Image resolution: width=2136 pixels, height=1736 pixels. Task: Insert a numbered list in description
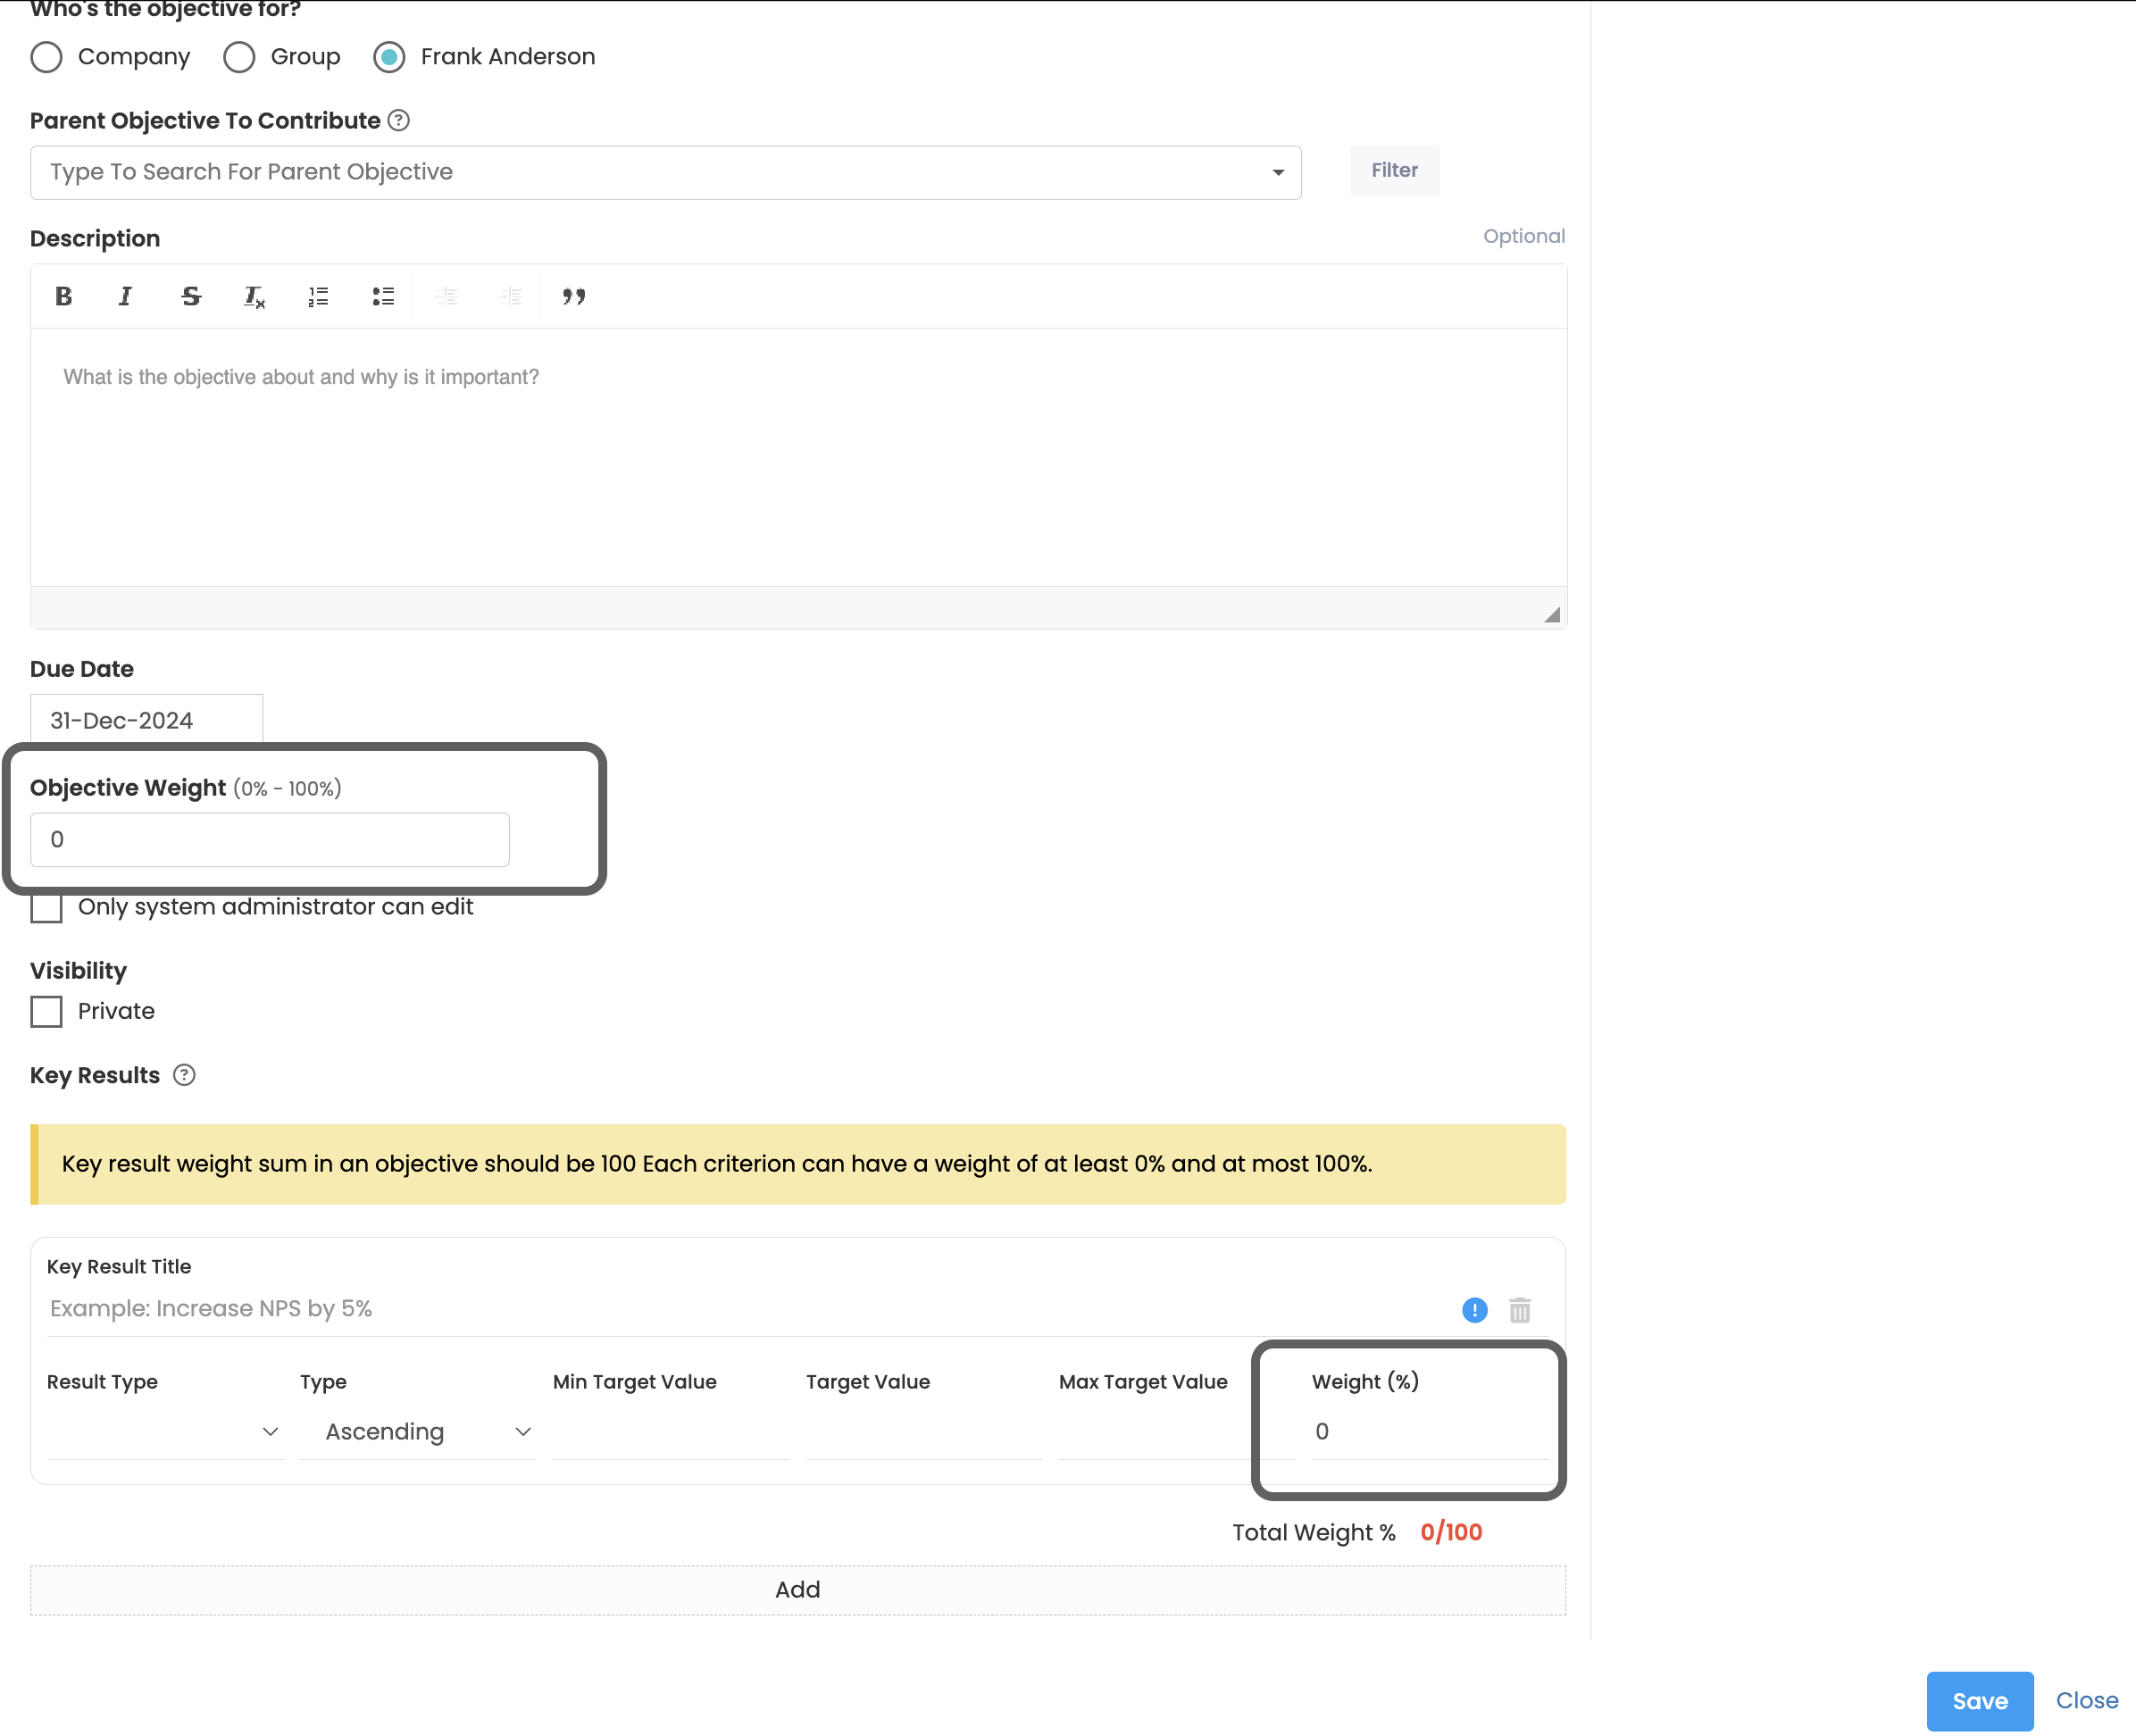[318, 296]
